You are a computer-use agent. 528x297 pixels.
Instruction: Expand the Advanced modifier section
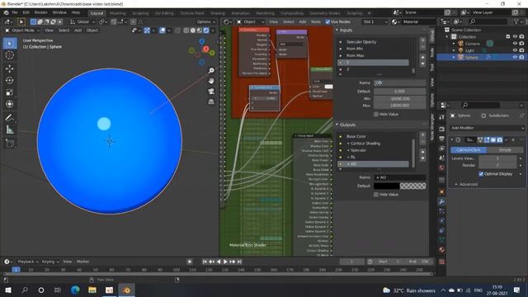point(456,184)
